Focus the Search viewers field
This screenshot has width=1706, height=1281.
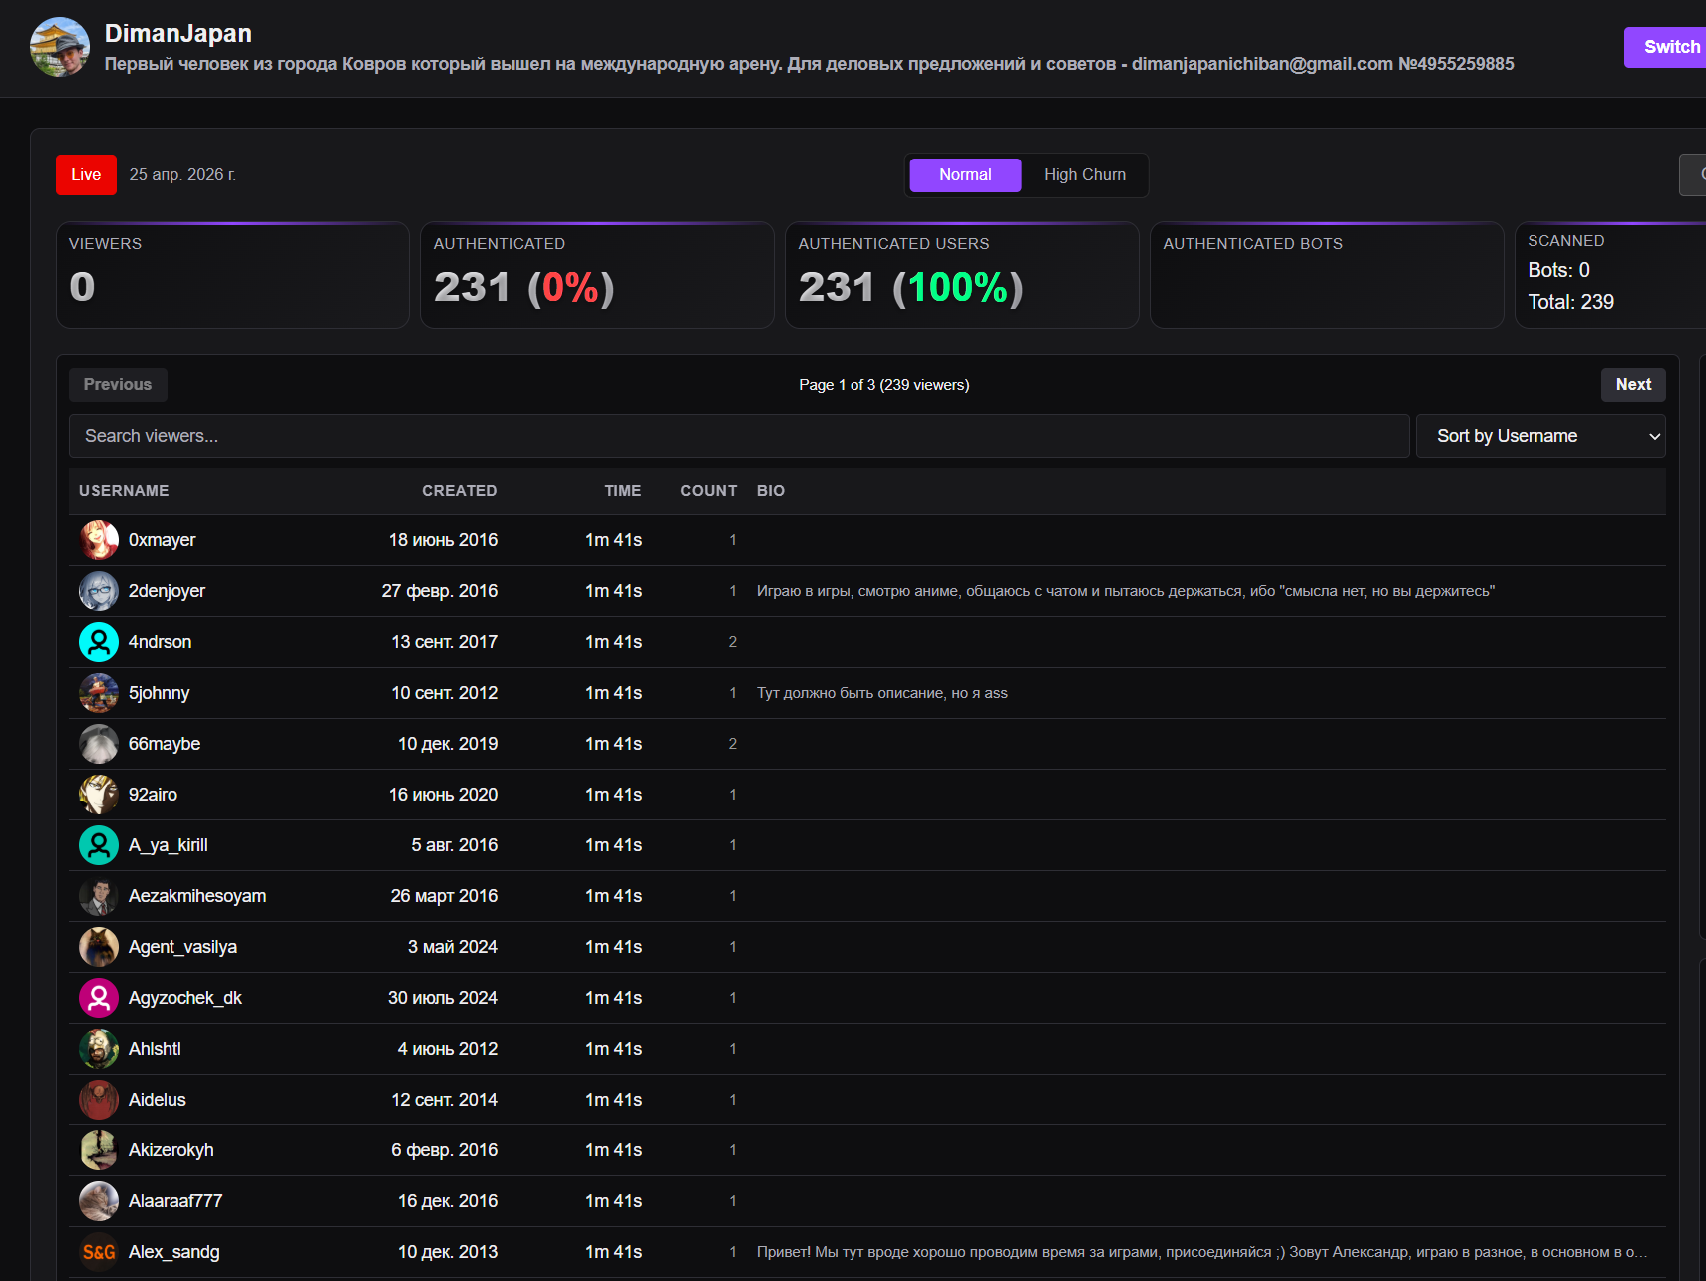[x=739, y=436]
